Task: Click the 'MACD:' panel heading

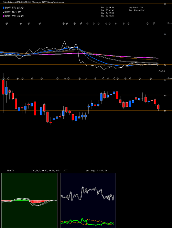Action: (10, 171)
